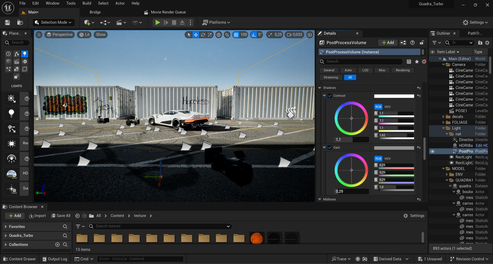The height and width of the screenshot is (264, 493).
Task: Click the Add button in Details panel
Action: [x=388, y=42]
